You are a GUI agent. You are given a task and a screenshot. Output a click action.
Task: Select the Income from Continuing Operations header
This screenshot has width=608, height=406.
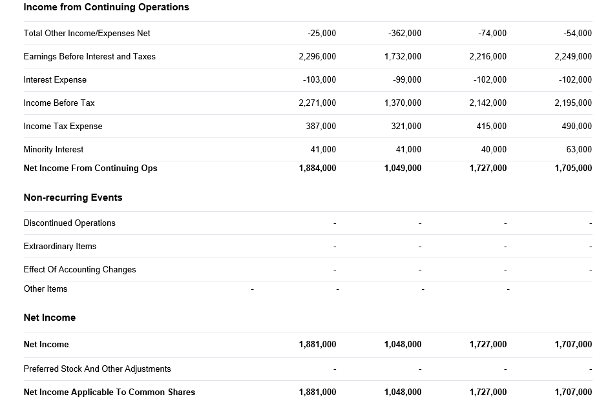pyautogui.click(x=106, y=7)
